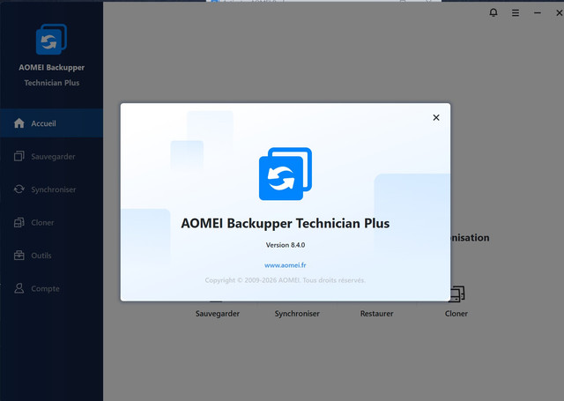
Task: Click the backup icon beside Sauvegarder
Action: click(x=19, y=156)
